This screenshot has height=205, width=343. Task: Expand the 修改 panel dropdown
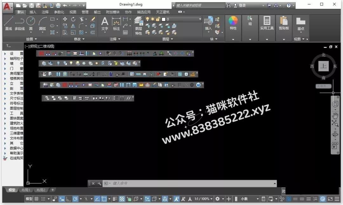click(x=79, y=39)
